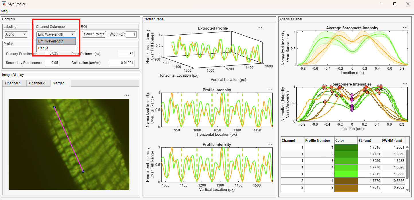Open options dots for Average Sarcomere Intensity plot
The height and width of the screenshot is (200, 414).
[405, 28]
